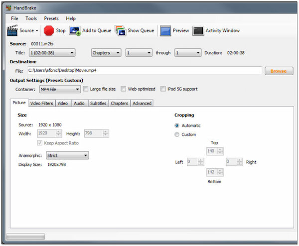Click the Bottom crop spinner arrows
Image resolution: width=299 pixels, height=246 pixels.
click(x=220, y=172)
